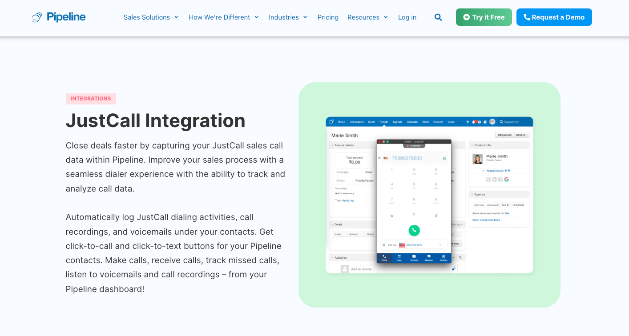The image size is (629, 336).
Task: Collapse the Deals panel
Action: tap(332, 224)
